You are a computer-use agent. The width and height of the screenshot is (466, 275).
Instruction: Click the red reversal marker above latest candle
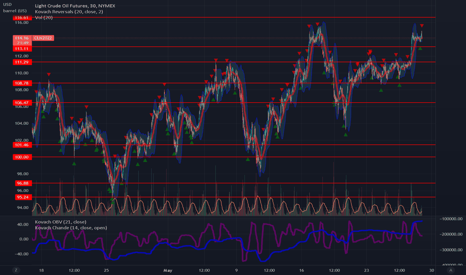pyautogui.click(x=421, y=26)
